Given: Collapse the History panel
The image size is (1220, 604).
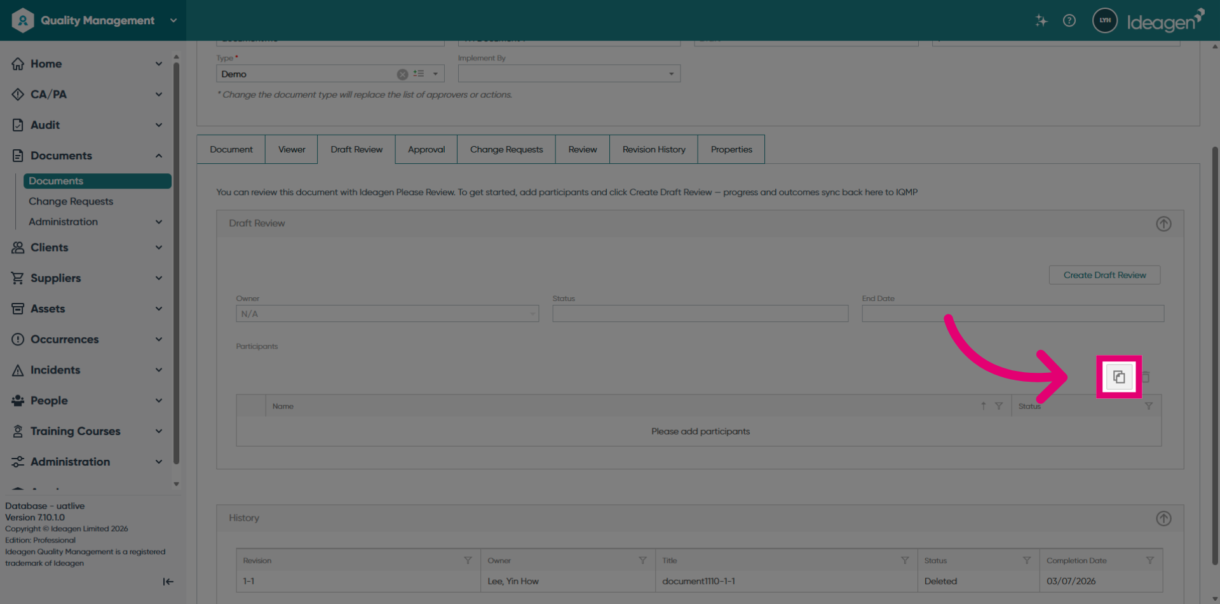Looking at the screenshot, I should coord(1163,518).
